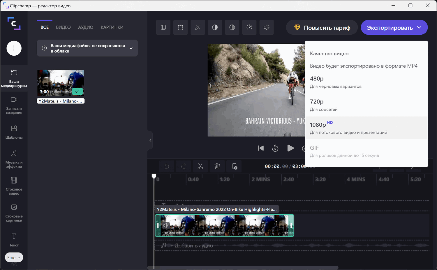Click Добавить аудио on the timeline

(191, 246)
